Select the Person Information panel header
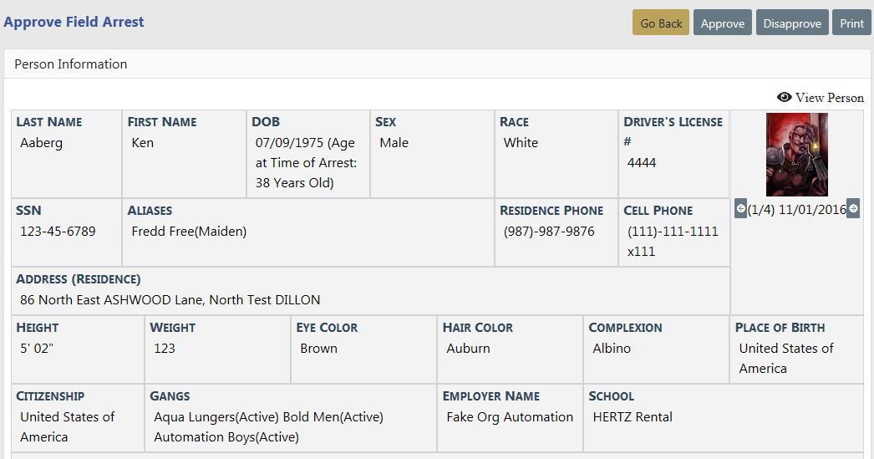The image size is (874, 459). click(71, 64)
